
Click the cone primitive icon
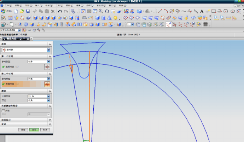point(109,18)
